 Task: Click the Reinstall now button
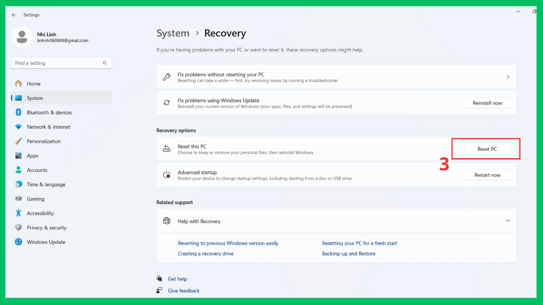(x=487, y=103)
